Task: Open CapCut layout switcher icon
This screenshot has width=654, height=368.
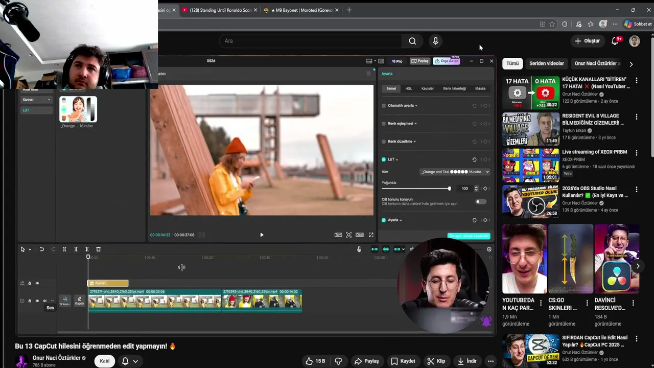Action: (369, 61)
